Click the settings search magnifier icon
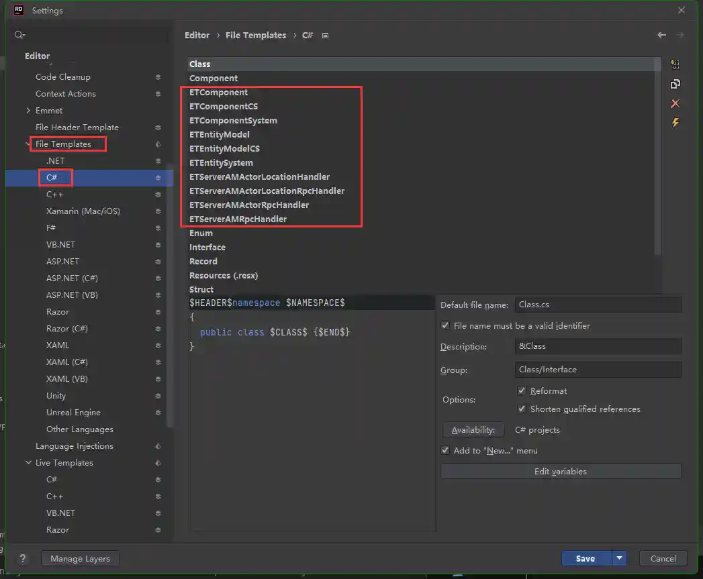This screenshot has height=579, width=703. tap(19, 35)
